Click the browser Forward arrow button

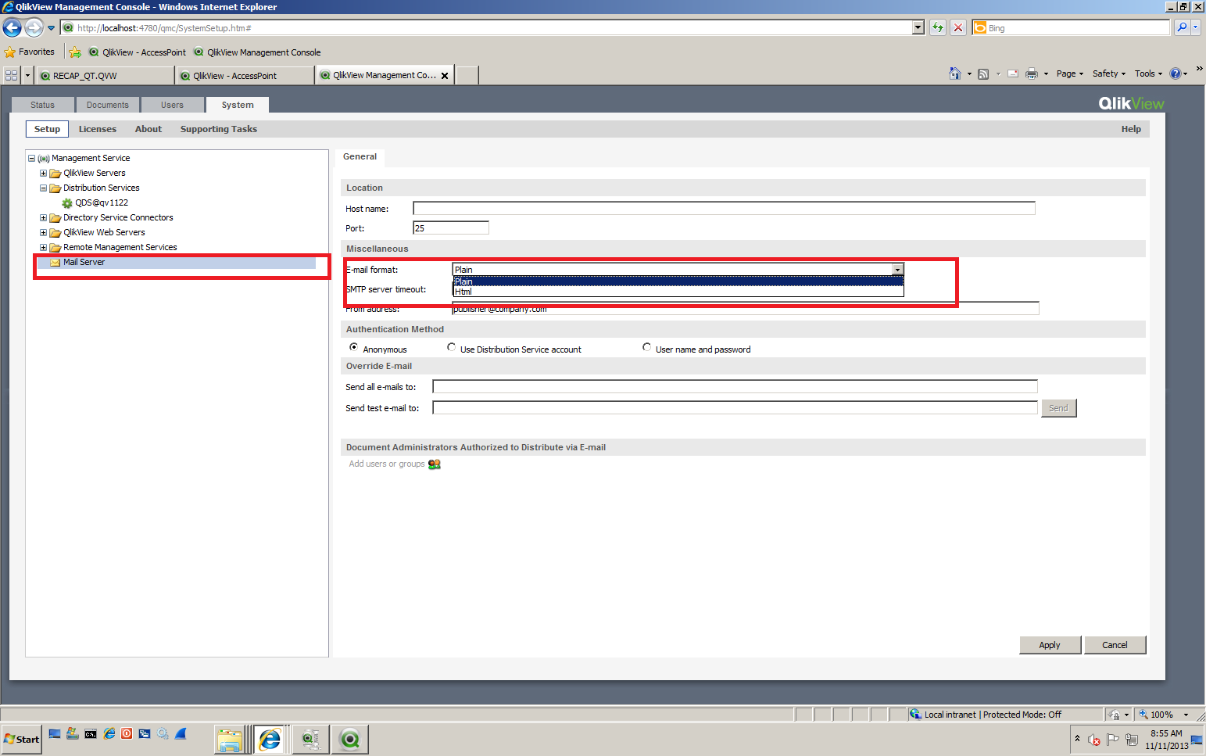(x=34, y=28)
